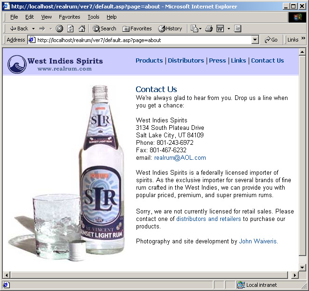The height and width of the screenshot is (291, 309).
Task: Click the Mail toolbar icon
Action: tap(194, 28)
